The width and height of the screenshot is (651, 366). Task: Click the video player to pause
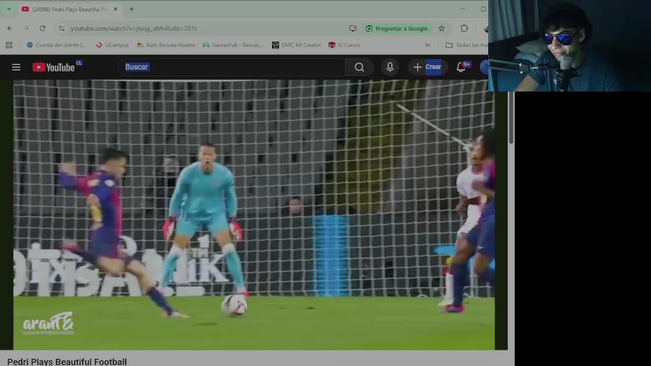coord(254,215)
